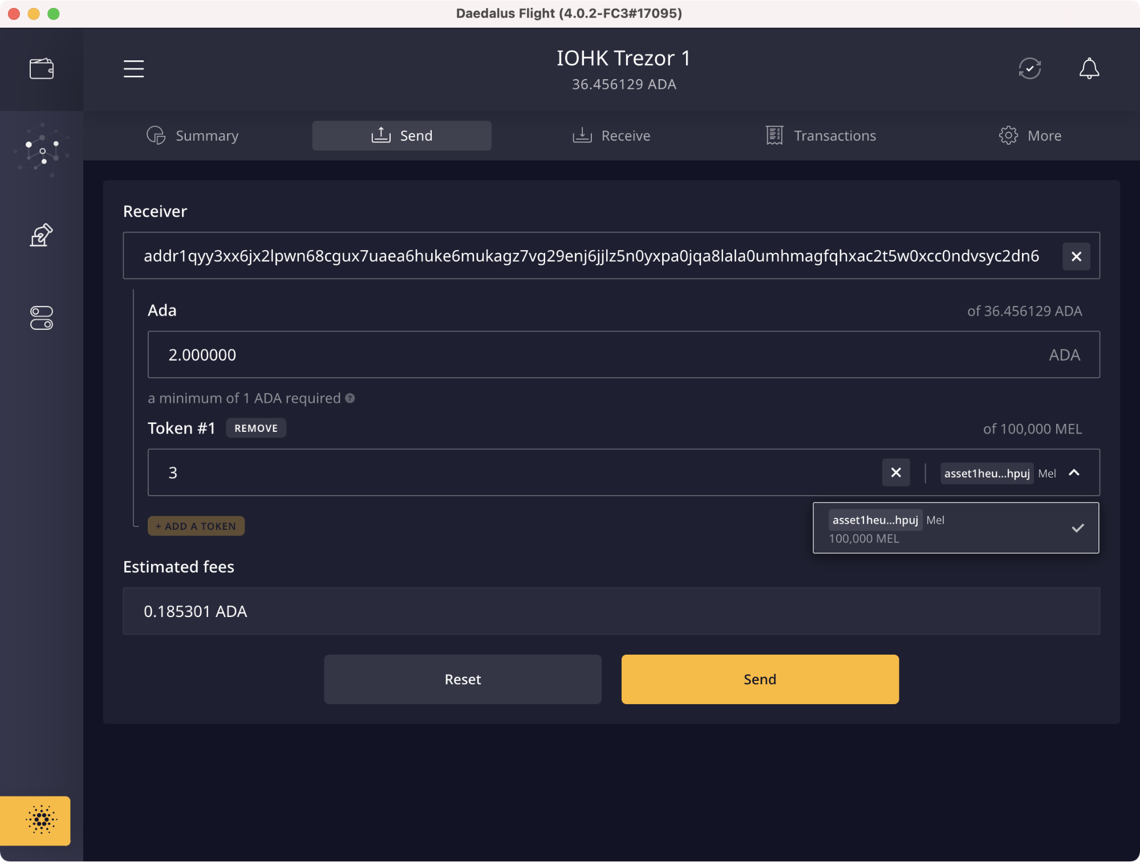Go to the Transactions tab

(x=821, y=136)
